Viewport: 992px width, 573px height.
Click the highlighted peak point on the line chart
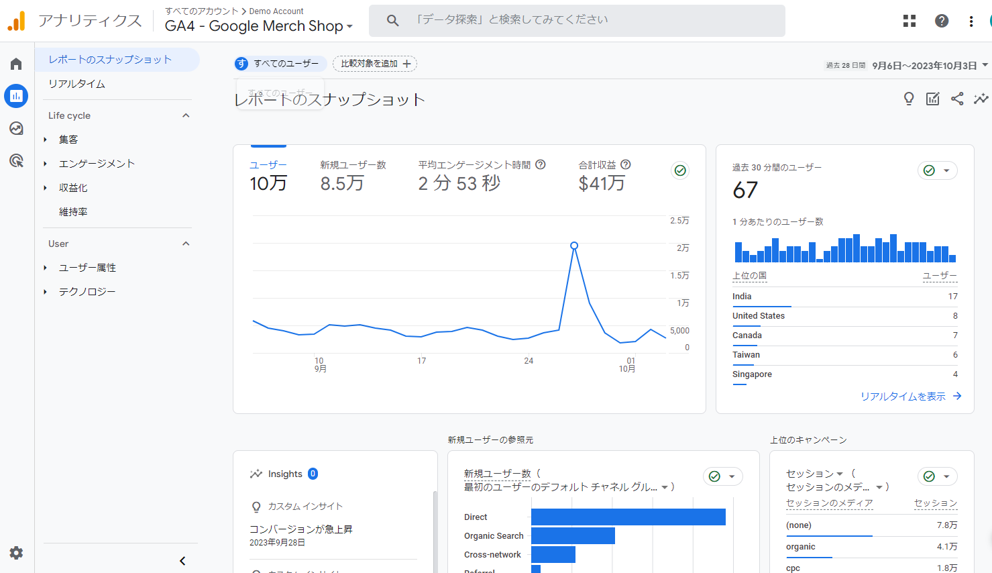pyautogui.click(x=574, y=246)
